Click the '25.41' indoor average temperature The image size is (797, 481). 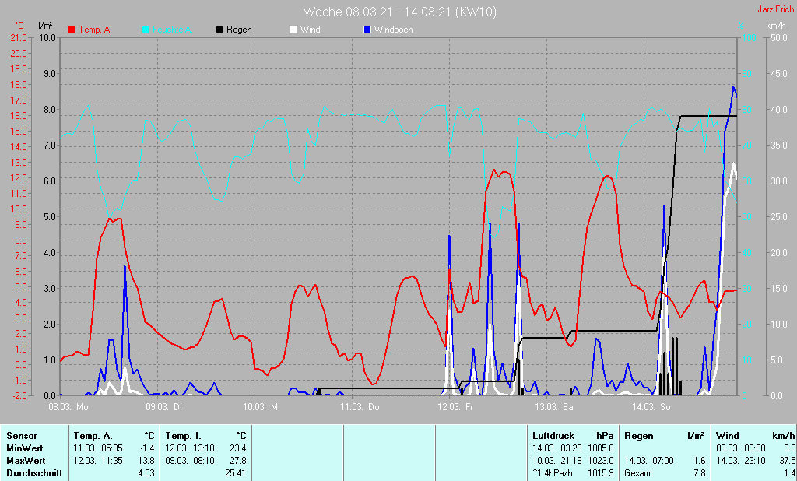point(236,473)
